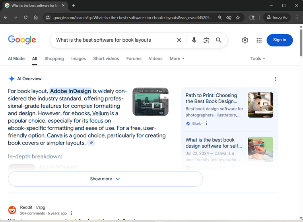Viewport: 303px width, 222px height.
Task: Open the books photo thumbnail
Action: [x=260, y=149]
